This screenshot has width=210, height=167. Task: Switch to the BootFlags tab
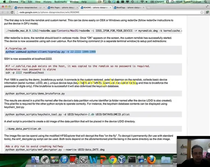129,7
